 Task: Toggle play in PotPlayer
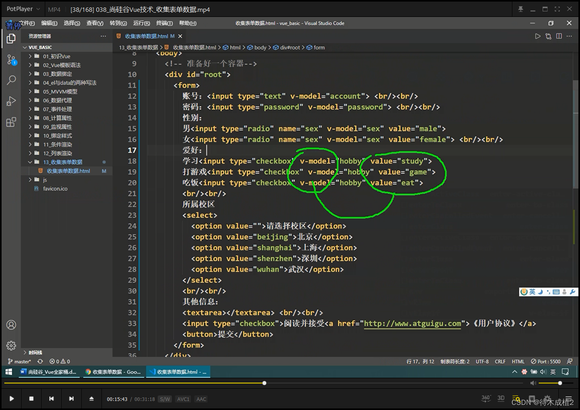[11, 399]
